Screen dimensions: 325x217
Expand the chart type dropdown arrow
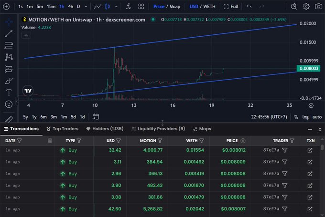(x=117, y=7)
